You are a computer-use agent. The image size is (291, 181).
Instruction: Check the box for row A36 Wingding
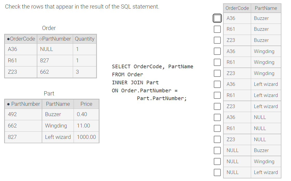217,51
